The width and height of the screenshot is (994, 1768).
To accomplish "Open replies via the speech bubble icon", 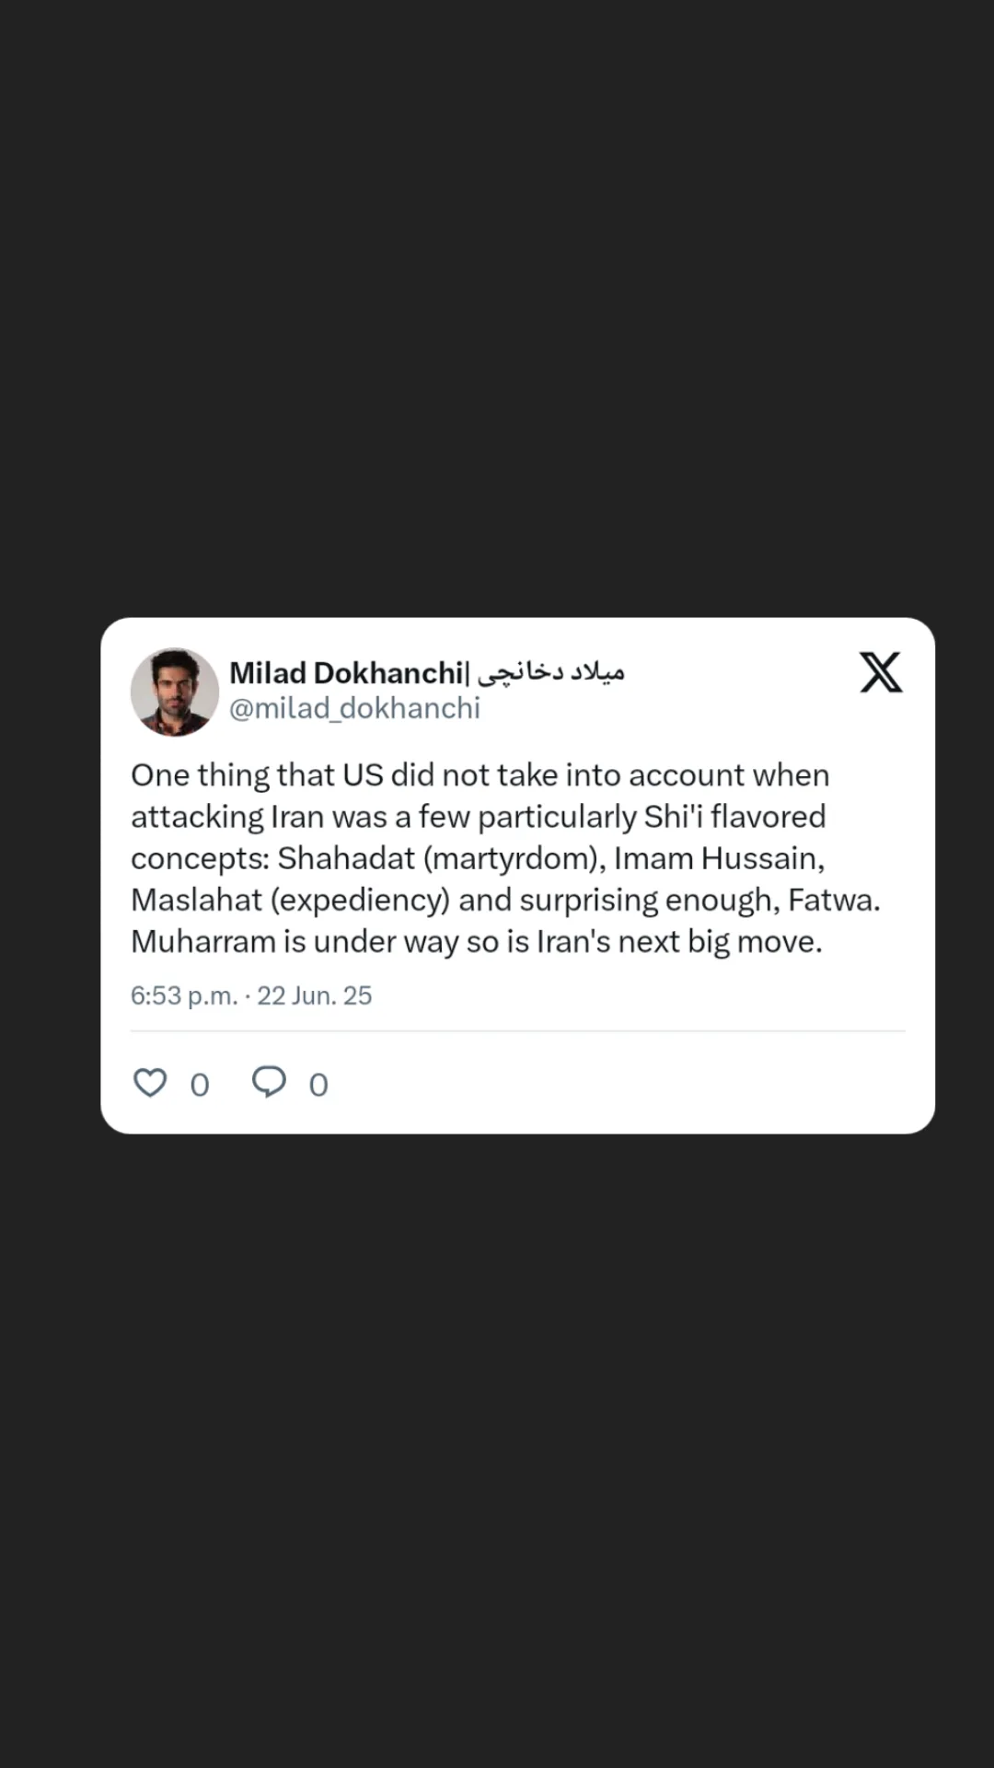I will coord(269,1082).
